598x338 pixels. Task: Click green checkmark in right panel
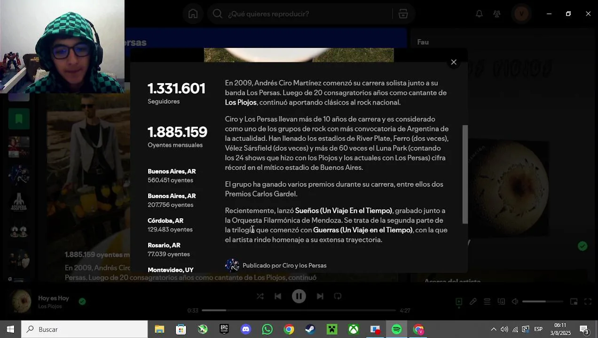582,246
